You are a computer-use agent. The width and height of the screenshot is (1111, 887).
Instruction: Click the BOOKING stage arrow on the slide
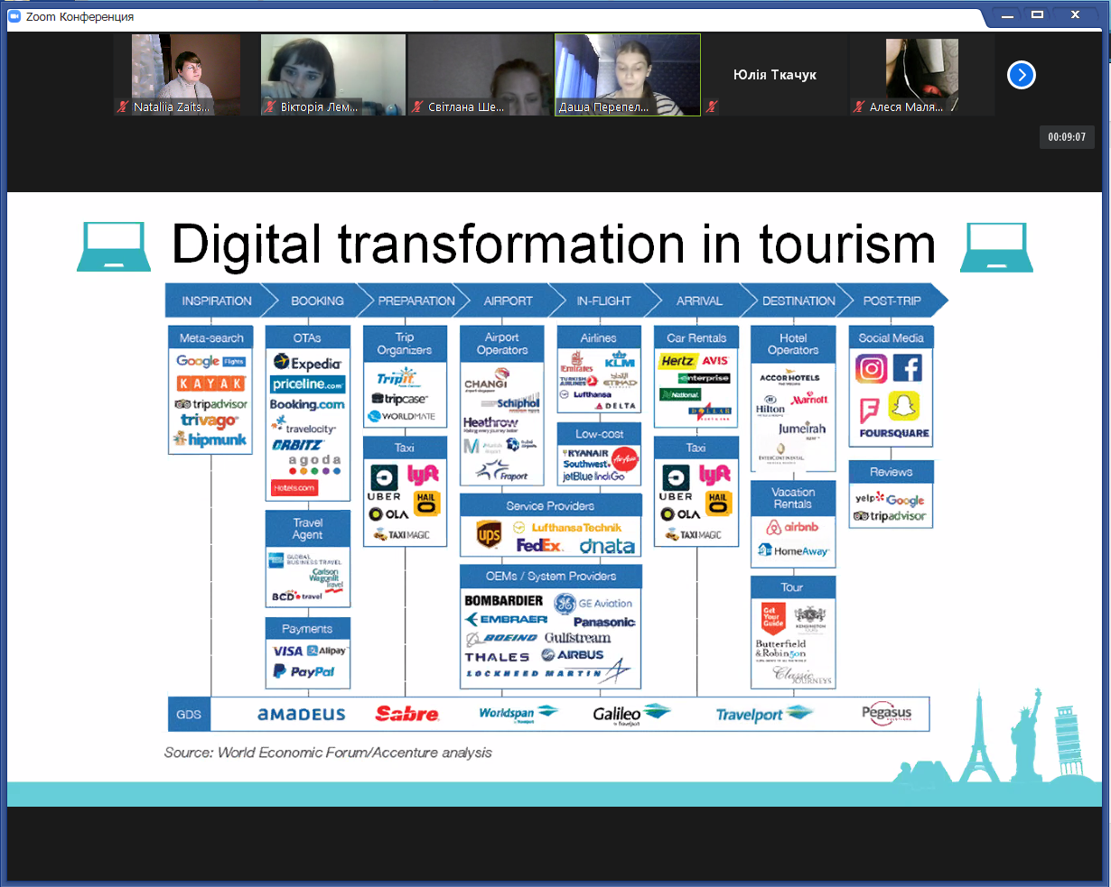click(x=317, y=300)
